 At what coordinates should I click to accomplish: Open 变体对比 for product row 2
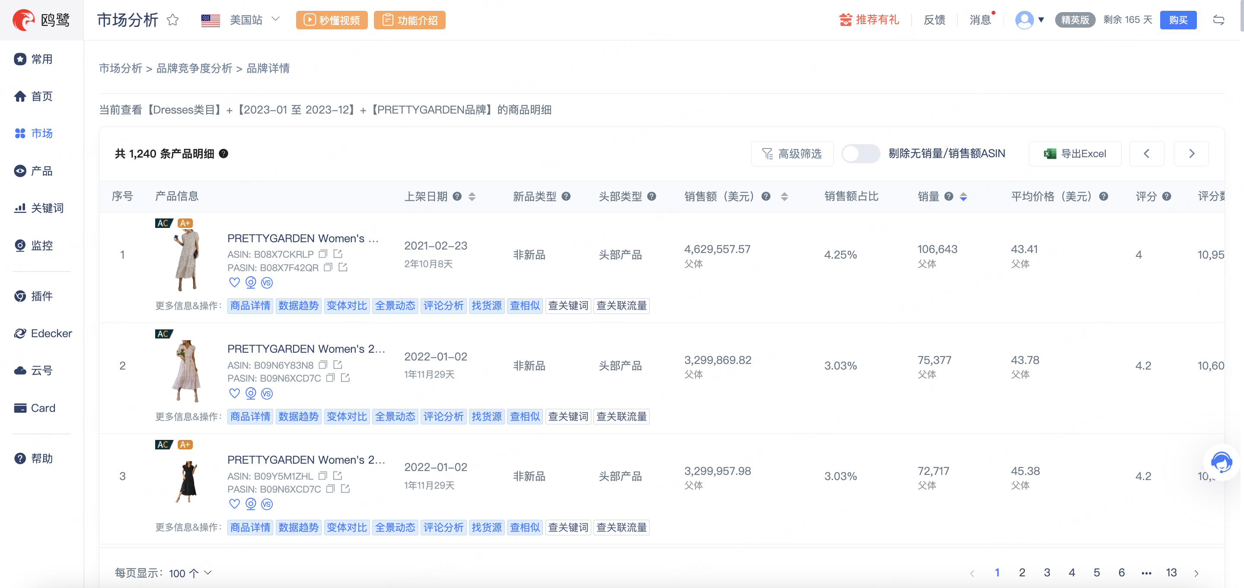pyautogui.click(x=347, y=416)
